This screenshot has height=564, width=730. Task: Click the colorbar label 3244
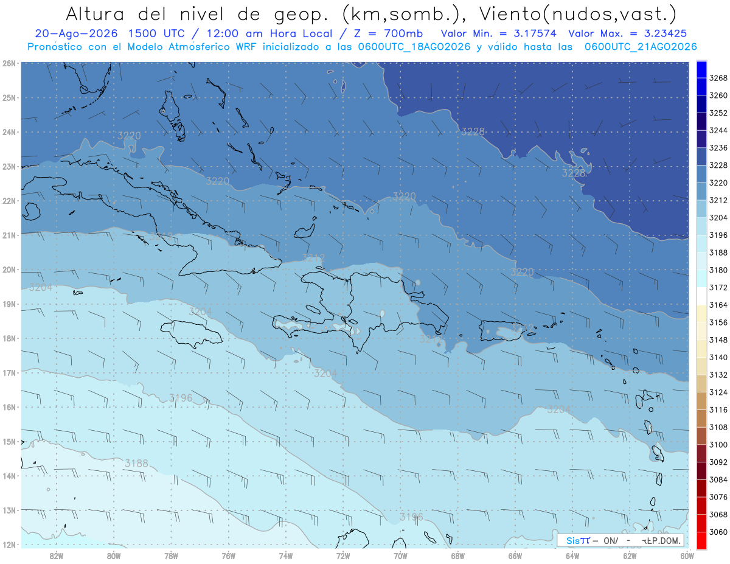pos(718,130)
